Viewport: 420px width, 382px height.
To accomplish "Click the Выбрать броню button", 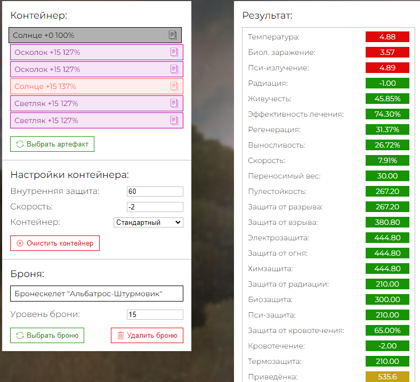I will click(47, 336).
